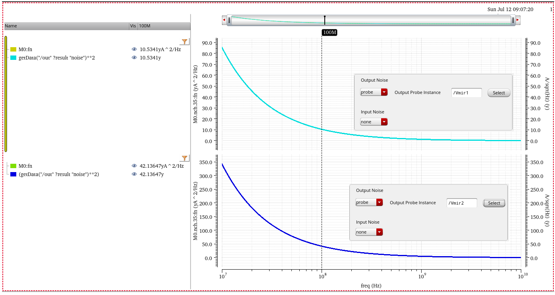The width and height of the screenshot is (555, 295).
Task: Click the left red arrow of the zoom scrollbar
Action: coord(224,20)
